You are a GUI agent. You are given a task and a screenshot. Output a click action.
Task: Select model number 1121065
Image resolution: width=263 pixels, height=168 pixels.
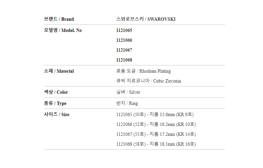[124, 30]
